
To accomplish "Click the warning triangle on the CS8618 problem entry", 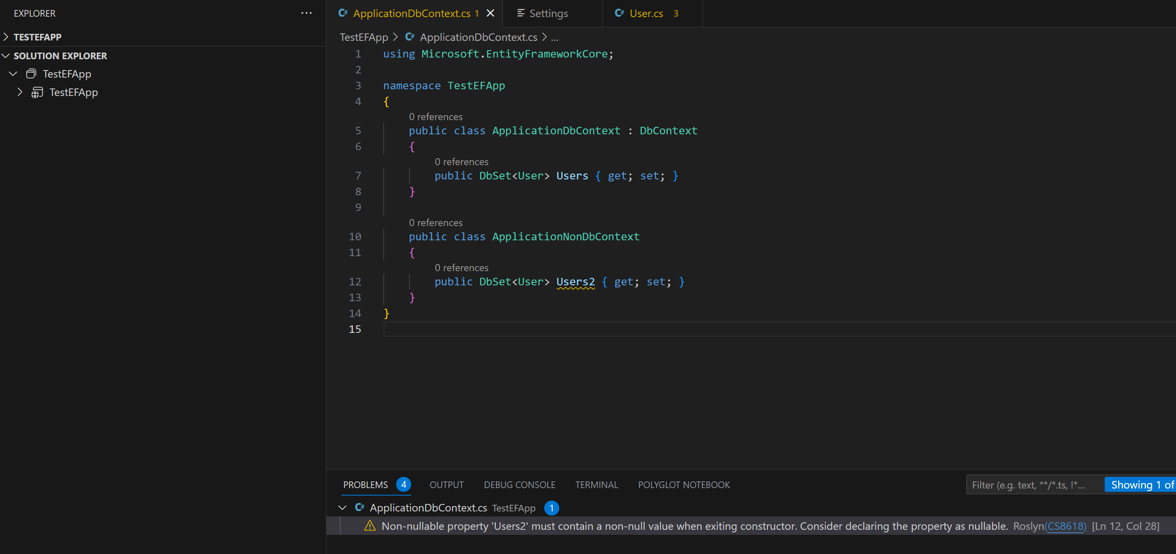I will (x=370, y=526).
